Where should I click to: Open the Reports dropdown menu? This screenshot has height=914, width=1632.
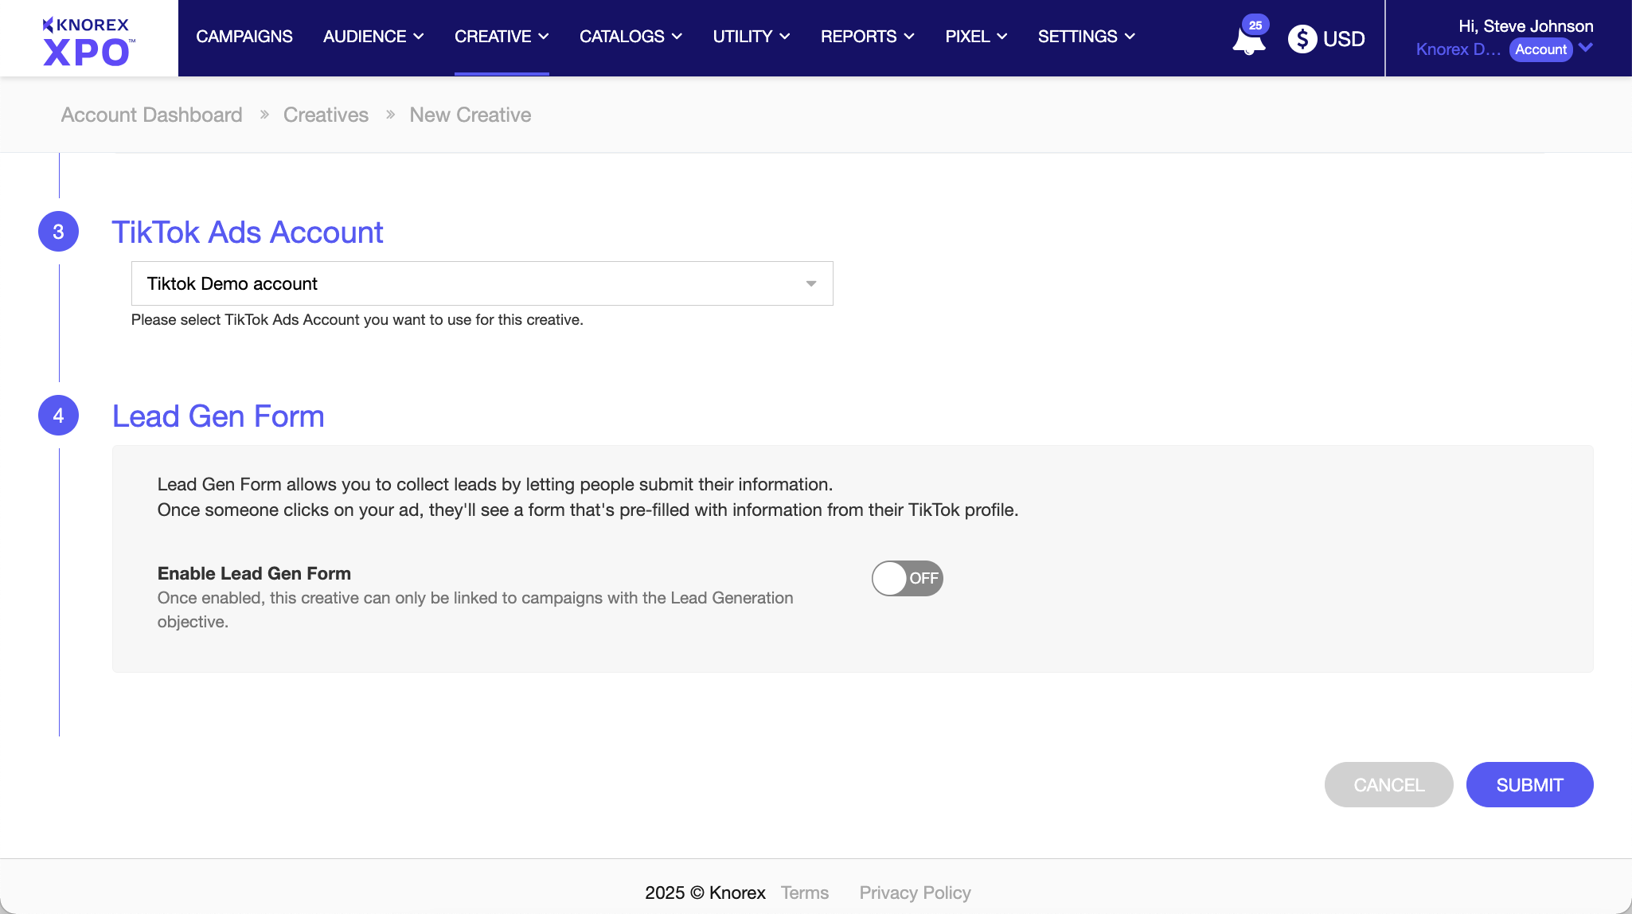click(x=867, y=37)
